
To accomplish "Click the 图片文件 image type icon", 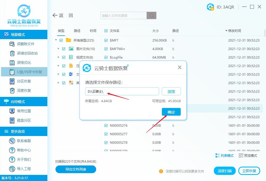I will [x=71, y=49].
